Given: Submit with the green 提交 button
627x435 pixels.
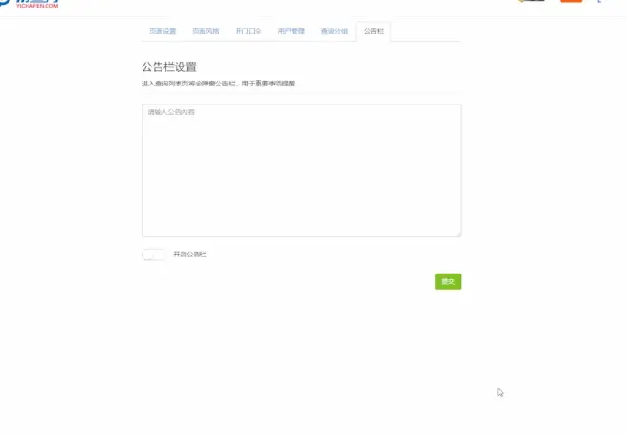Looking at the screenshot, I should [x=447, y=281].
